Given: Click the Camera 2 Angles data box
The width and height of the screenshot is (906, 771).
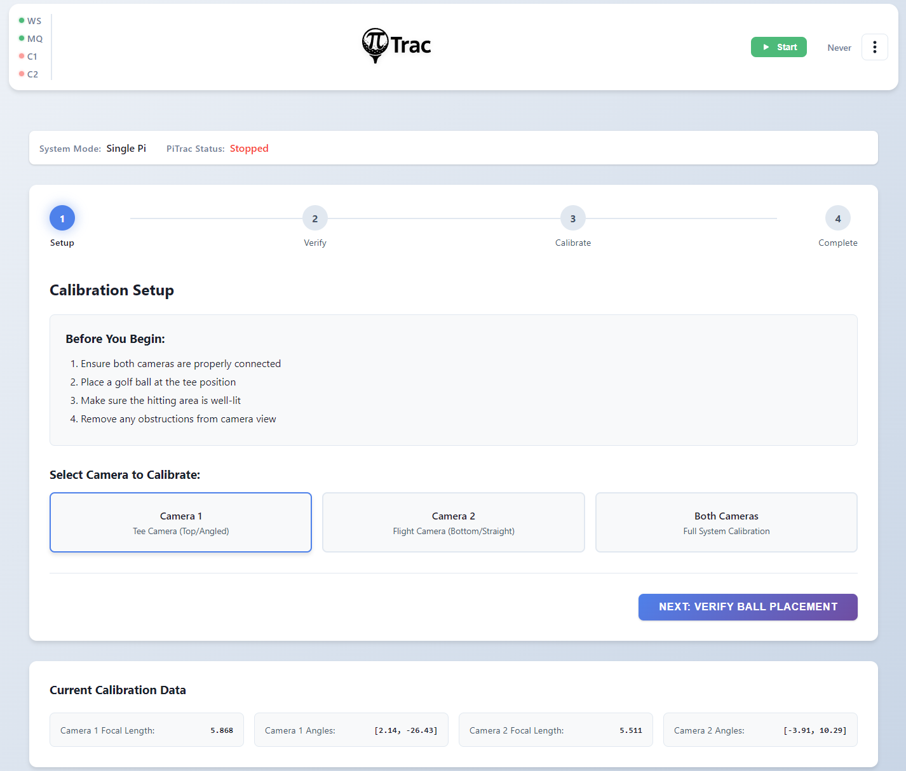Looking at the screenshot, I should (x=761, y=730).
